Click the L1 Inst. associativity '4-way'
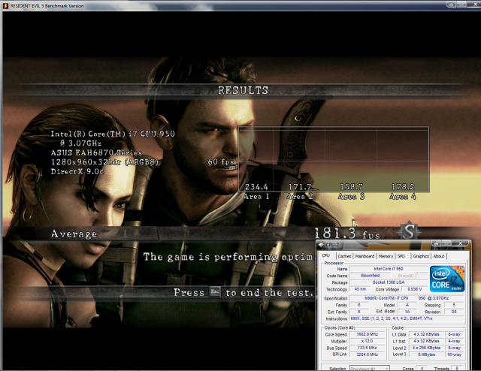Viewport: 481px width, 371px height. 454,341
